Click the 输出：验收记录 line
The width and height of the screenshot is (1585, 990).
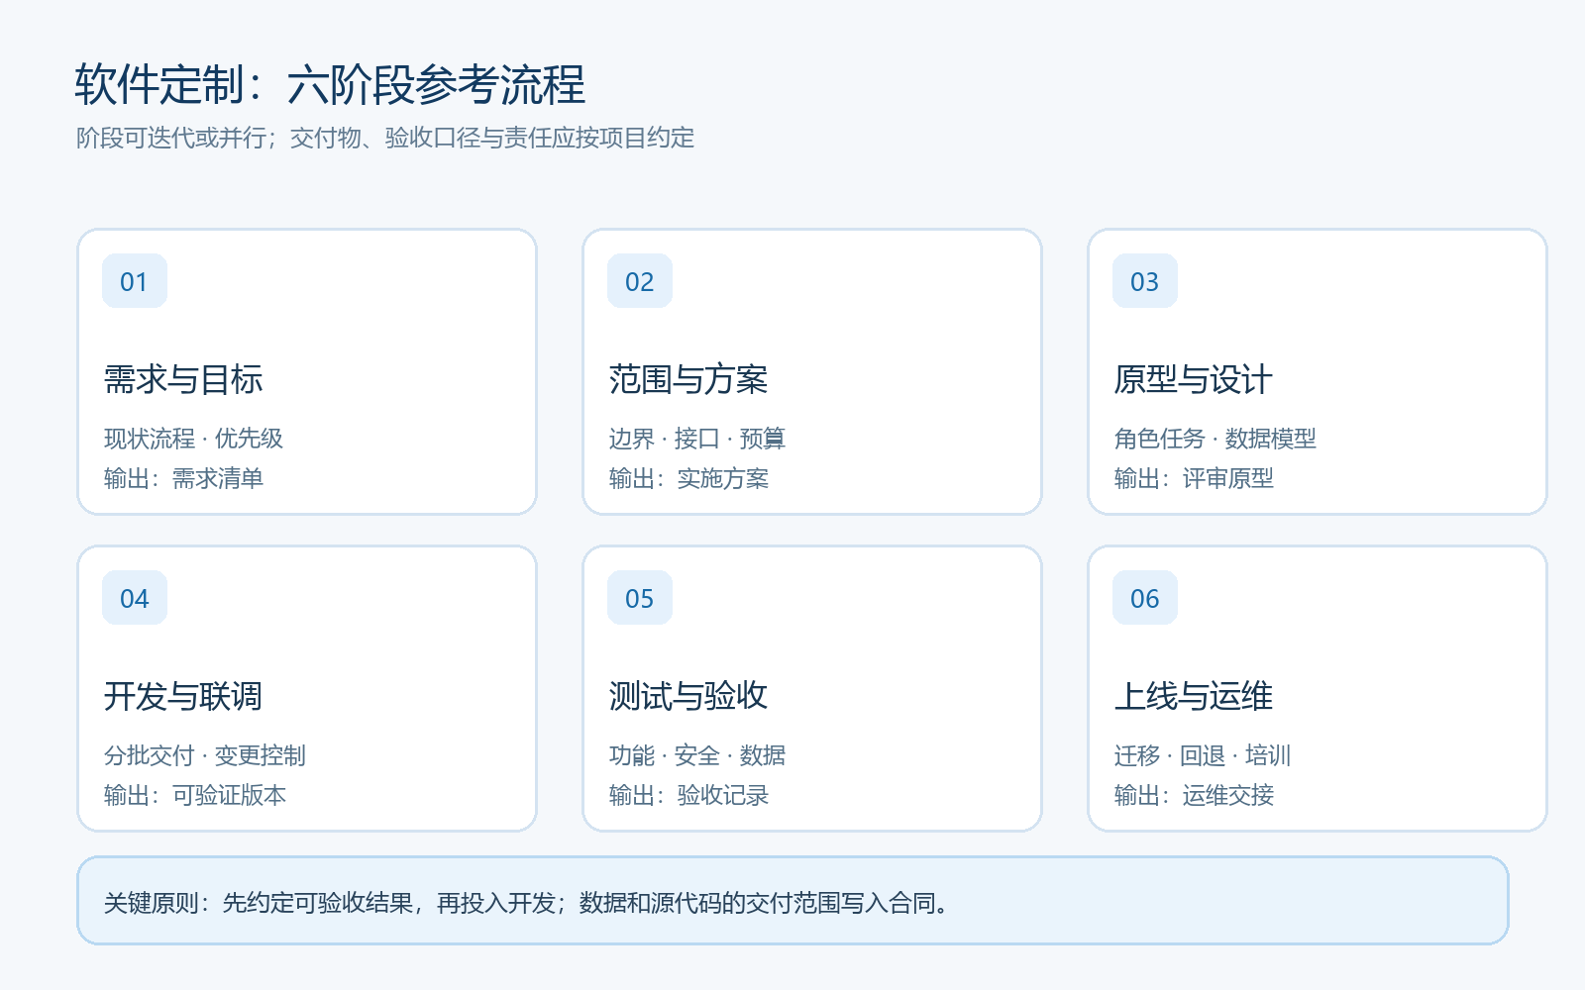[x=688, y=796]
